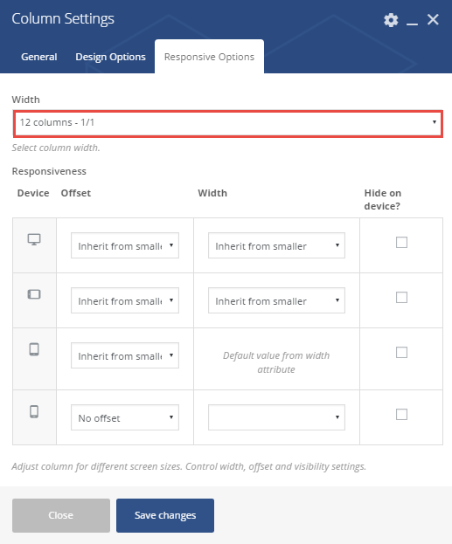The width and height of the screenshot is (452, 544).
Task: Open the desktop width dropdown
Action: pyautogui.click(x=276, y=245)
